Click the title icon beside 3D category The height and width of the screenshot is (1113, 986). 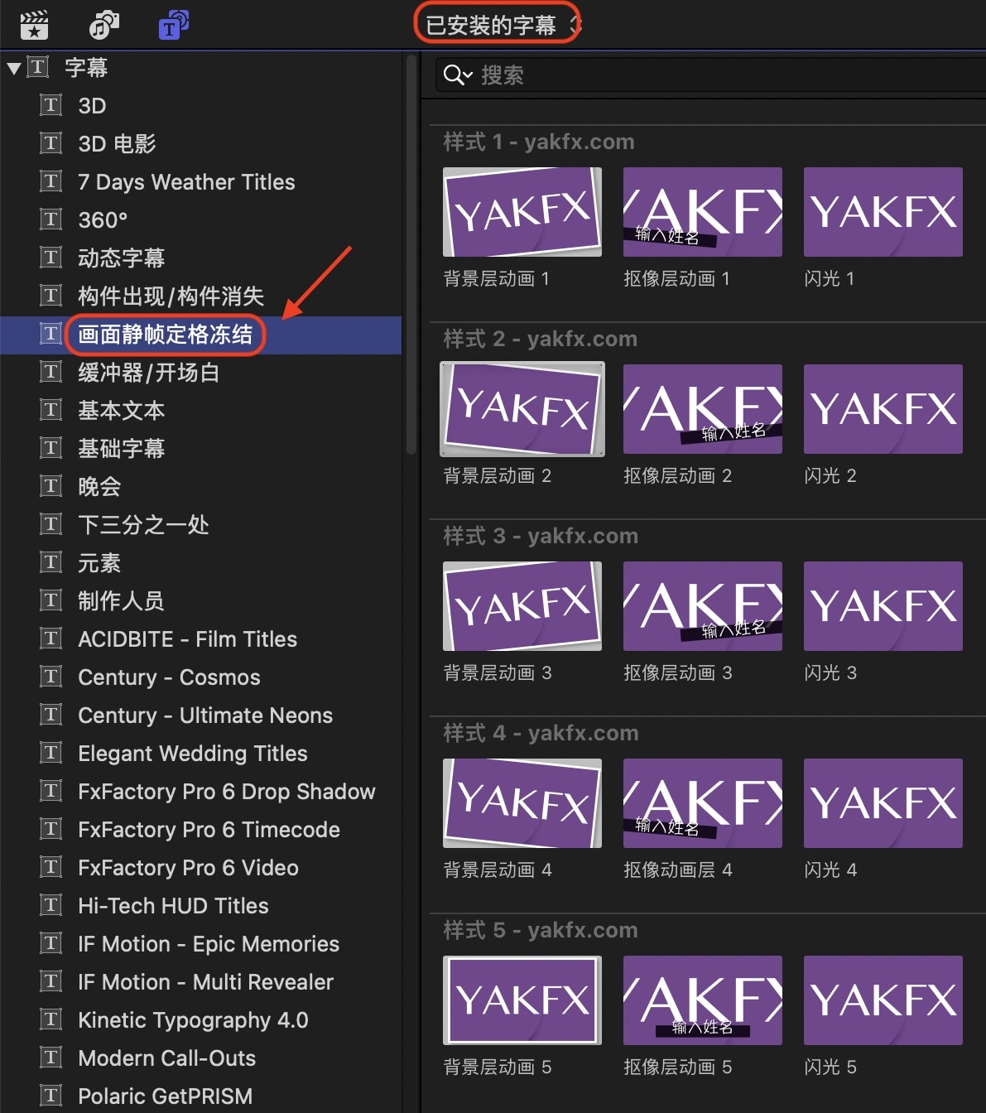pos(51,105)
